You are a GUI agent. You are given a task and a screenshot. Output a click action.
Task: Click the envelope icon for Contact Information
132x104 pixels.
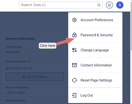pyautogui.click(x=74, y=65)
